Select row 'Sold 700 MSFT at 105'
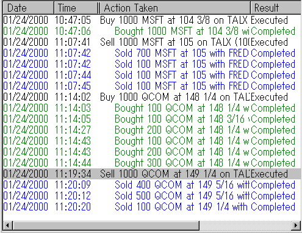302x233 pixels. (152, 53)
